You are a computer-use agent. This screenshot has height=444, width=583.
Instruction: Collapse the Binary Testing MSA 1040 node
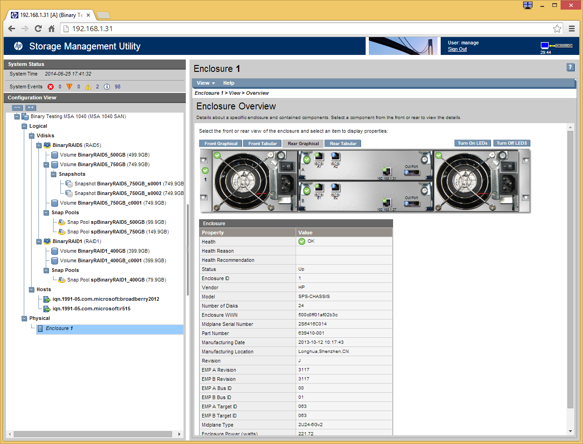pyautogui.click(x=17, y=117)
